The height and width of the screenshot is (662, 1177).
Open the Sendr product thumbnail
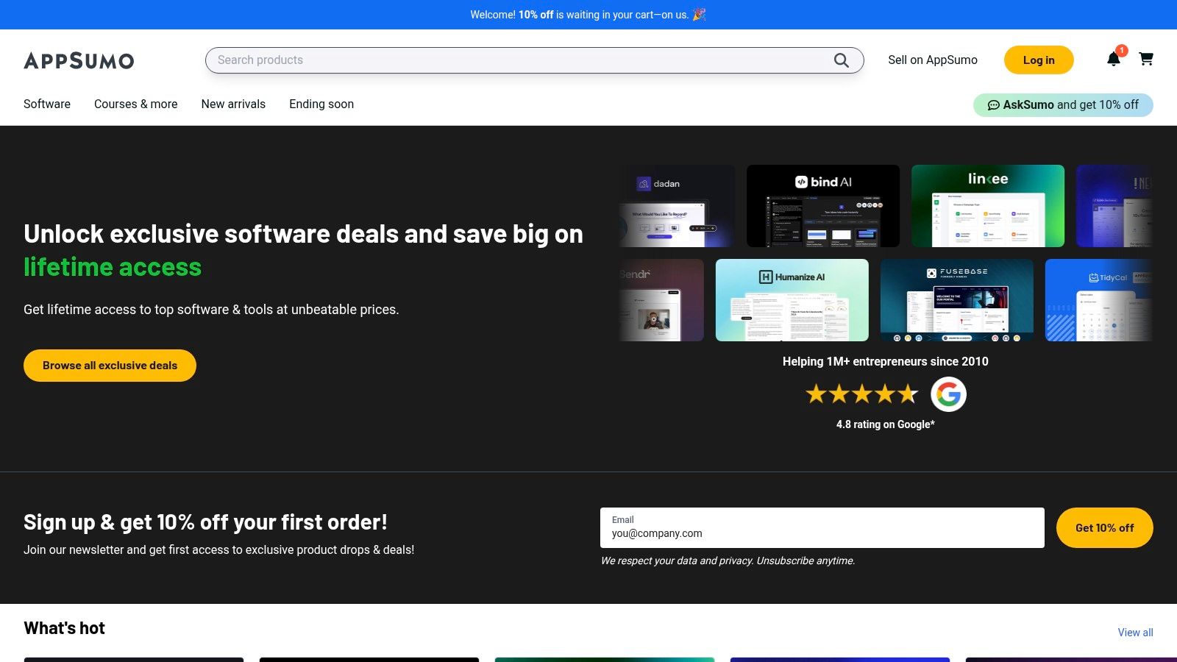click(661, 300)
